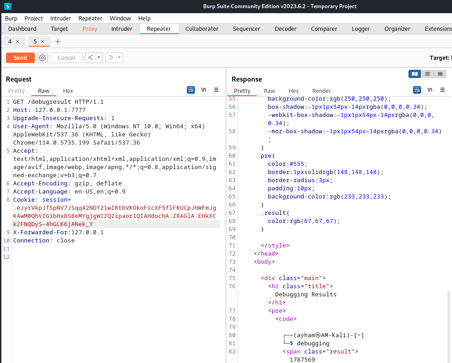Click the Upgrade-Insecure-Requests header line
Image resolution: width=452 pixels, height=363 pixels.
(64, 118)
